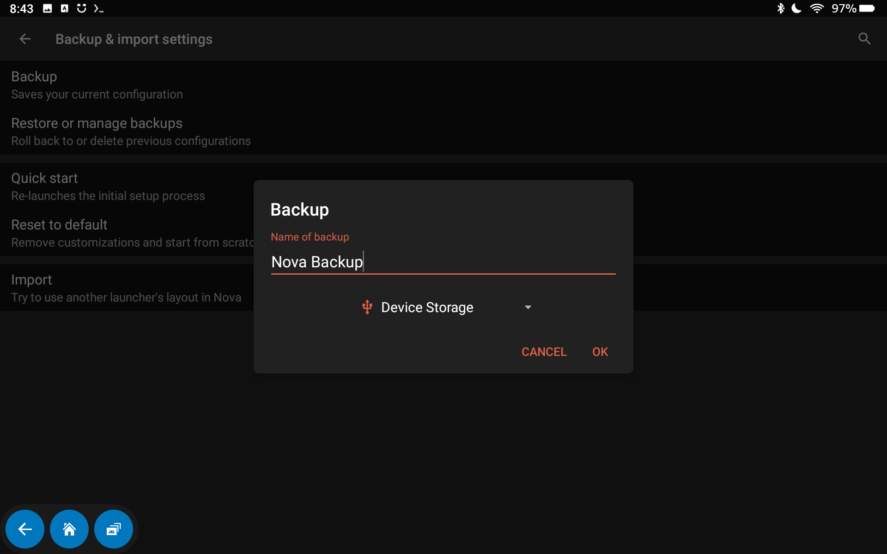887x554 pixels.
Task: Go home with the blue house button
Action: pyautogui.click(x=69, y=529)
